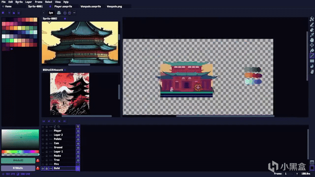Select the marquee selection tool with sparkles
The height and width of the screenshot is (177, 315).
(312, 19)
